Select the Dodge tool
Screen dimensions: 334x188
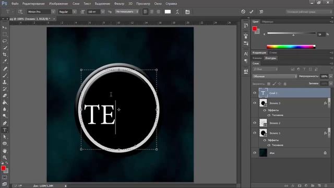pos(5,116)
